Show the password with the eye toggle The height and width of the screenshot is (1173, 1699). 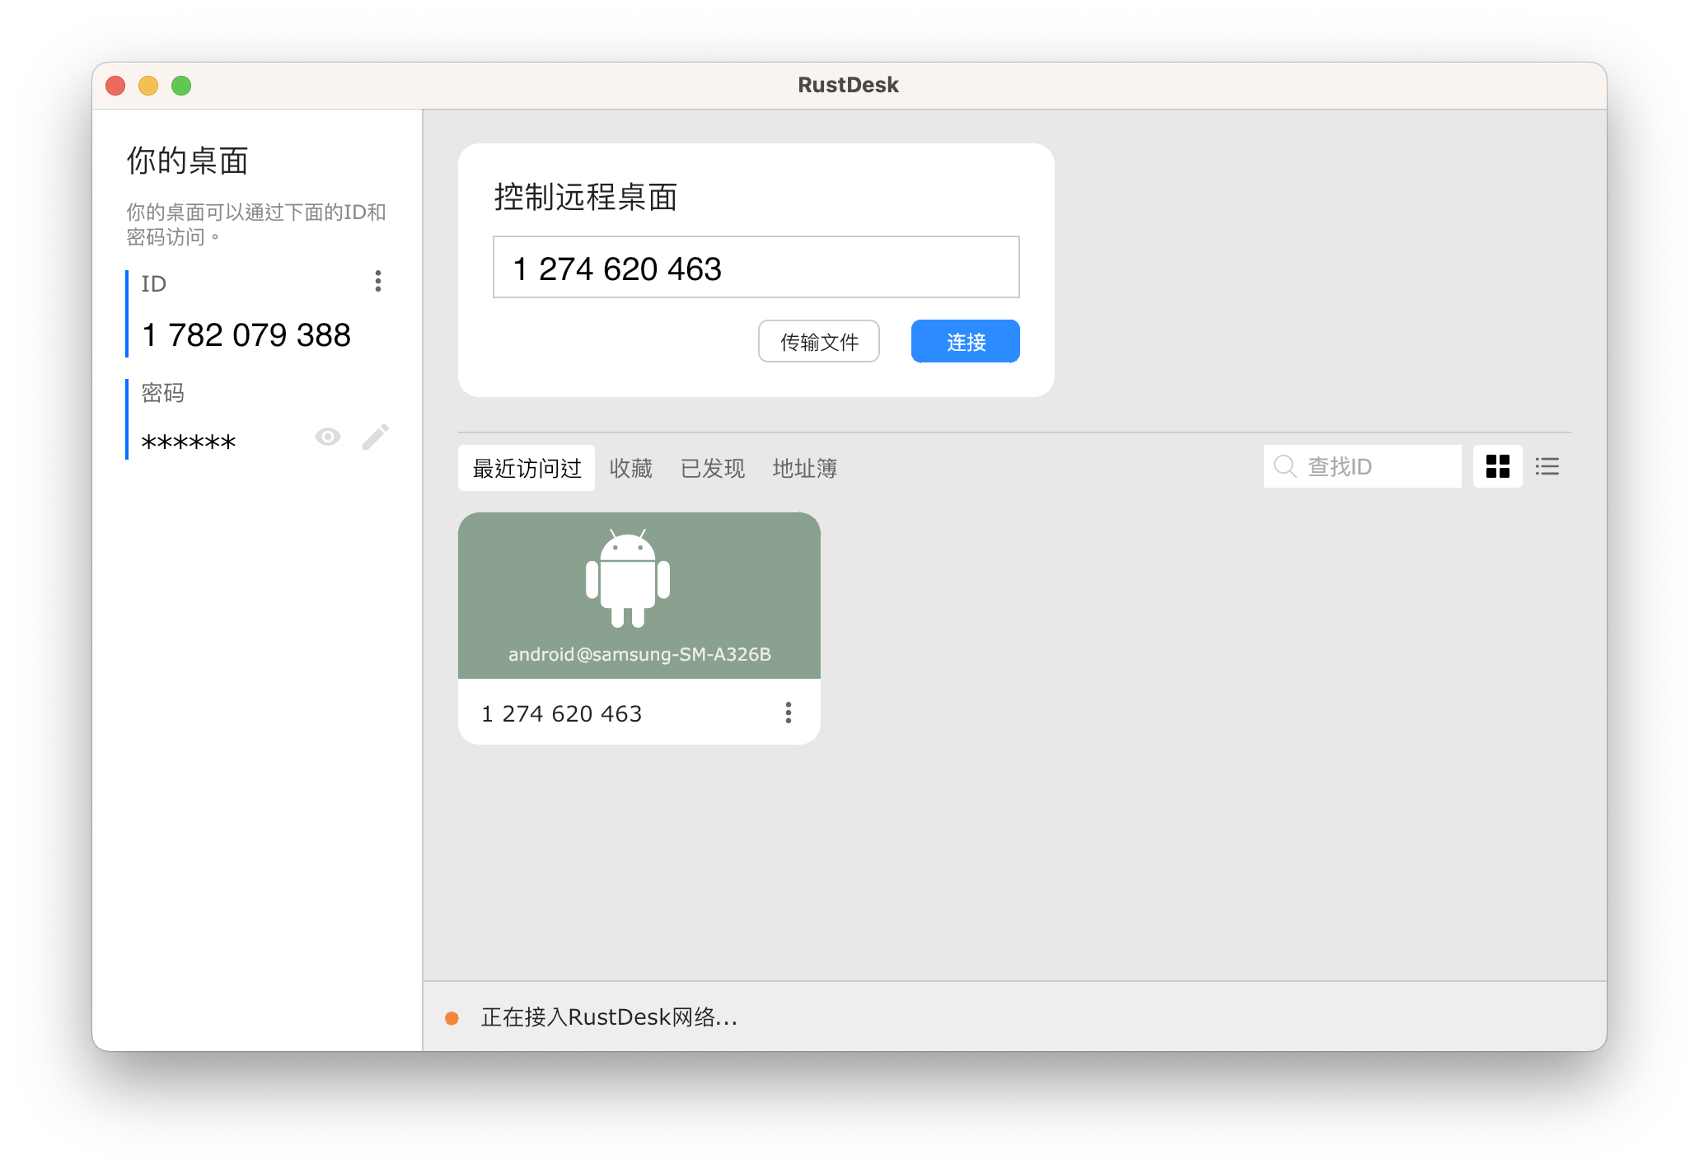click(328, 436)
